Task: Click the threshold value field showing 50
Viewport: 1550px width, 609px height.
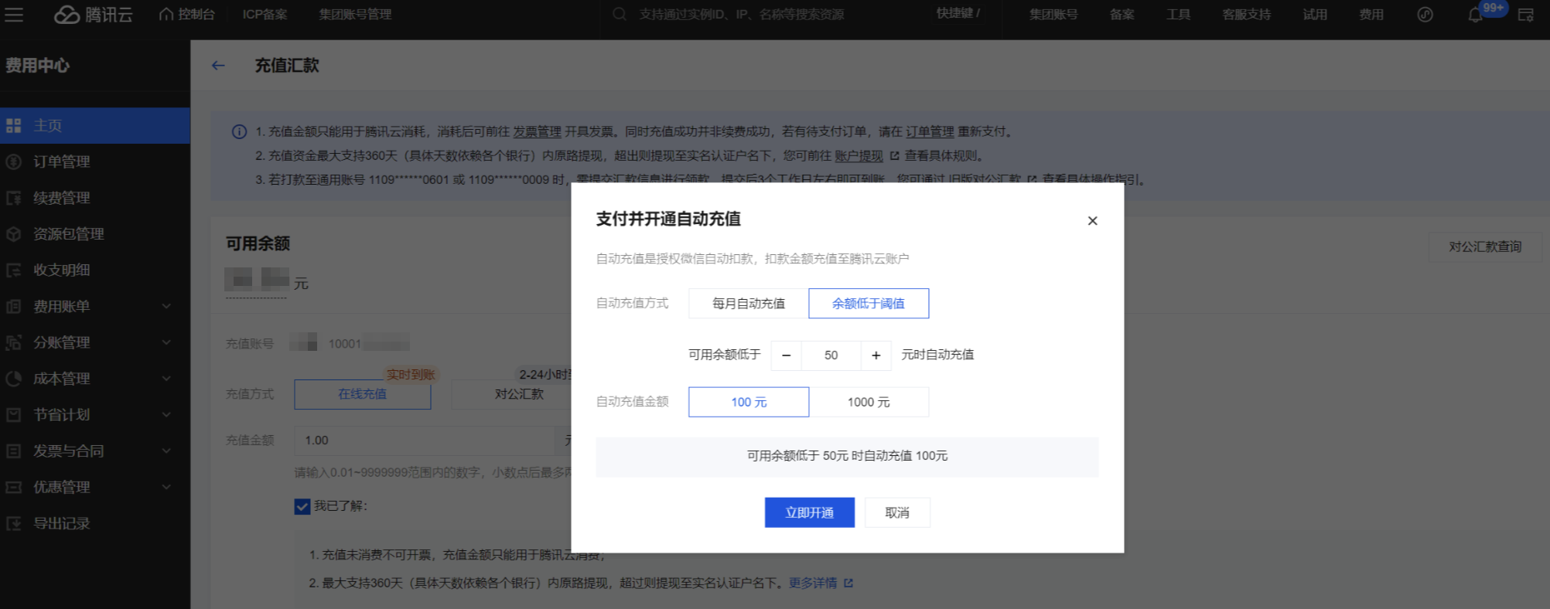Action: (831, 356)
